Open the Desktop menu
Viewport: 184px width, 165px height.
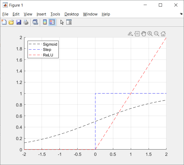pos(72,14)
